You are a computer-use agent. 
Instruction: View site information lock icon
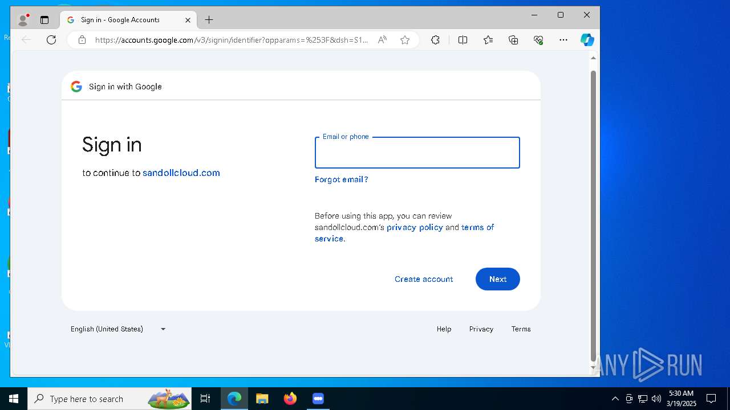82,40
